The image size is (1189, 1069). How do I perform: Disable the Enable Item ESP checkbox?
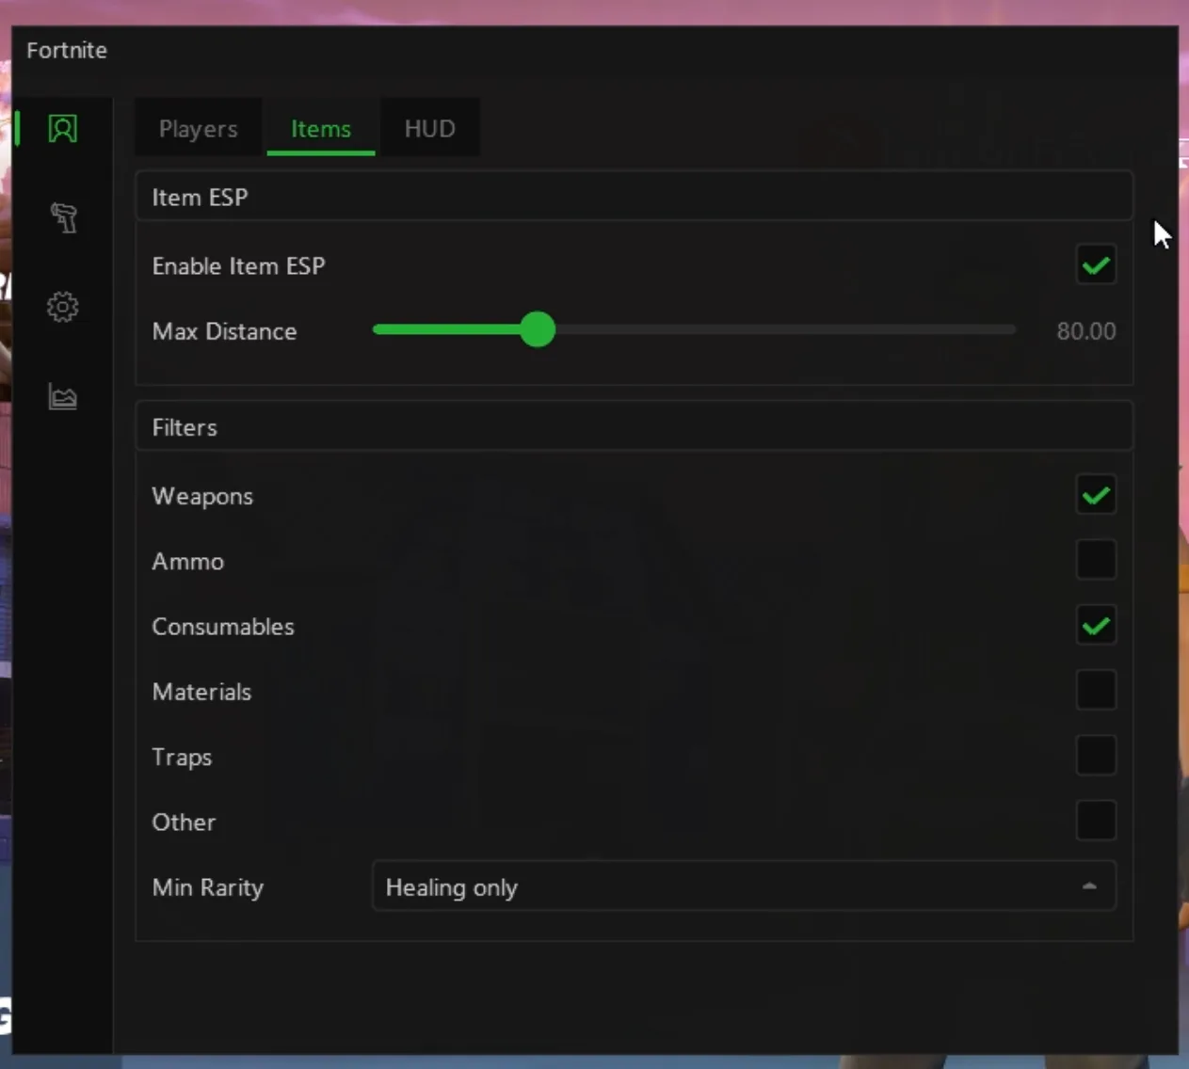(x=1096, y=265)
